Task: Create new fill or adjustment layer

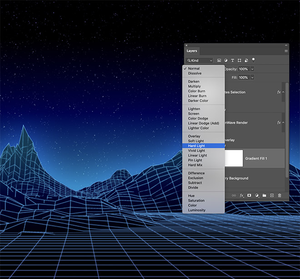Action: click(257, 195)
